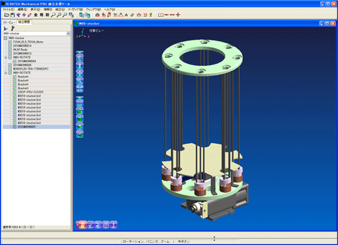
Task: Save using the floppy disk toolbar icon
Action: click(12, 15)
